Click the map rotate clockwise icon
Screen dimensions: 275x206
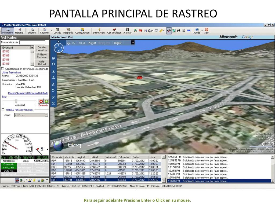point(53,84)
